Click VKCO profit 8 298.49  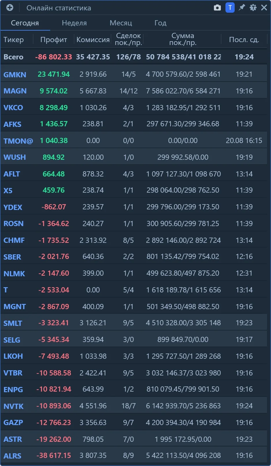click(x=54, y=108)
